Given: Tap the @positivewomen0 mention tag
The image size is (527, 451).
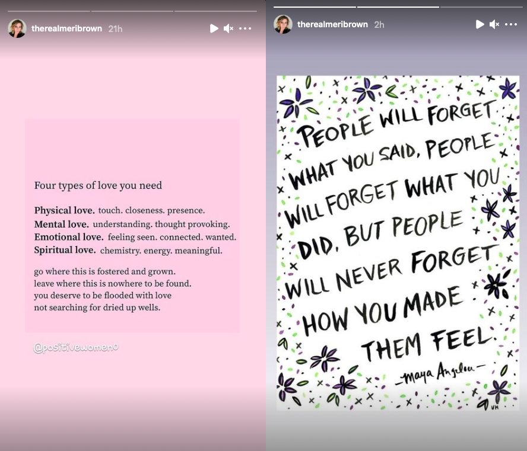Looking at the screenshot, I should 76,348.
